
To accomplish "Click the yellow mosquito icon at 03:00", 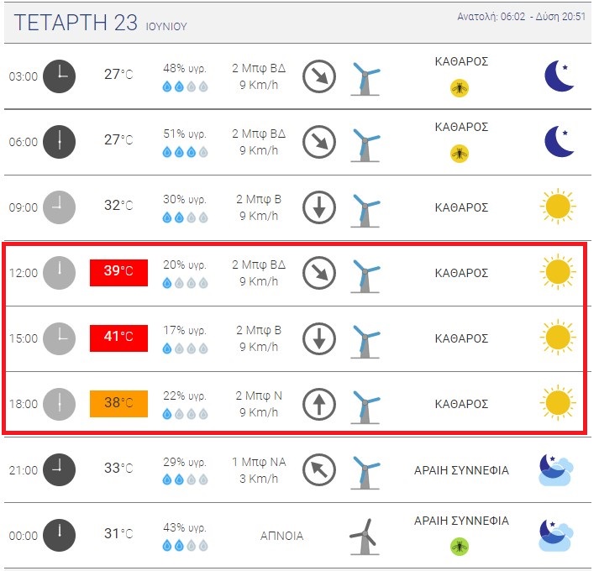I will point(460,88).
